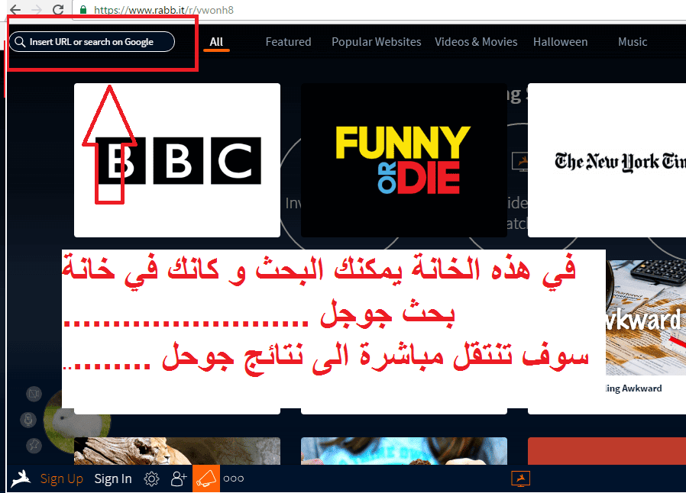Open the Music tab
The width and height of the screenshot is (686, 493).
pyautogui.click(x=633, y=42)
